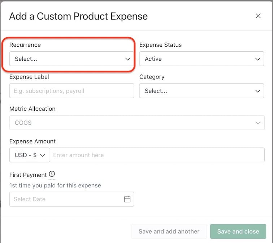Click the '1st time you paid for this expense' text

tap(55, 186)
